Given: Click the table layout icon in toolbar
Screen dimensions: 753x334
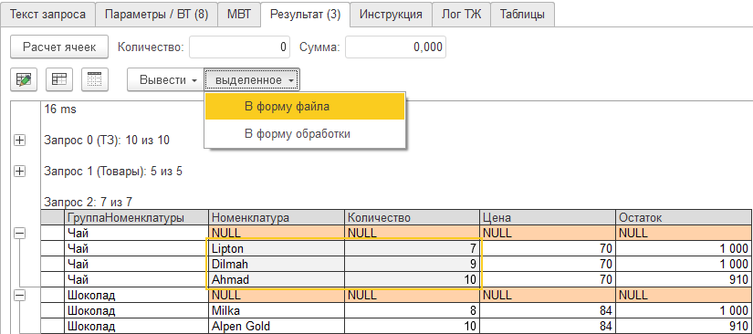Looking at the screenshot, I should pyautogui.click(x=59, y=79).
